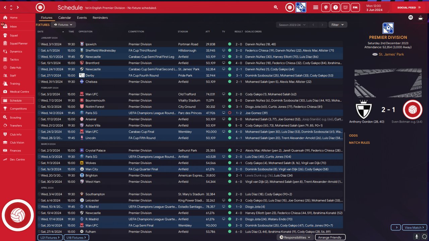Open the Social Feed panel
Image resolution: width=429 pixels, height=241 pixels.
tap(409, 7)
